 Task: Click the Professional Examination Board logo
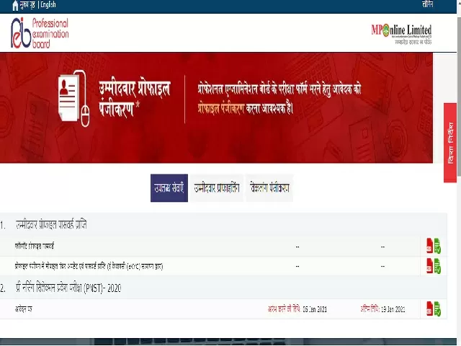tap(40, 32)
